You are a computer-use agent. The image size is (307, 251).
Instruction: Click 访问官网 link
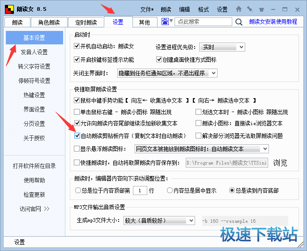[34, 209]
